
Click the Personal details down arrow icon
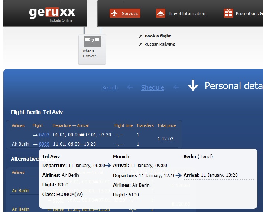coord(193,85)
